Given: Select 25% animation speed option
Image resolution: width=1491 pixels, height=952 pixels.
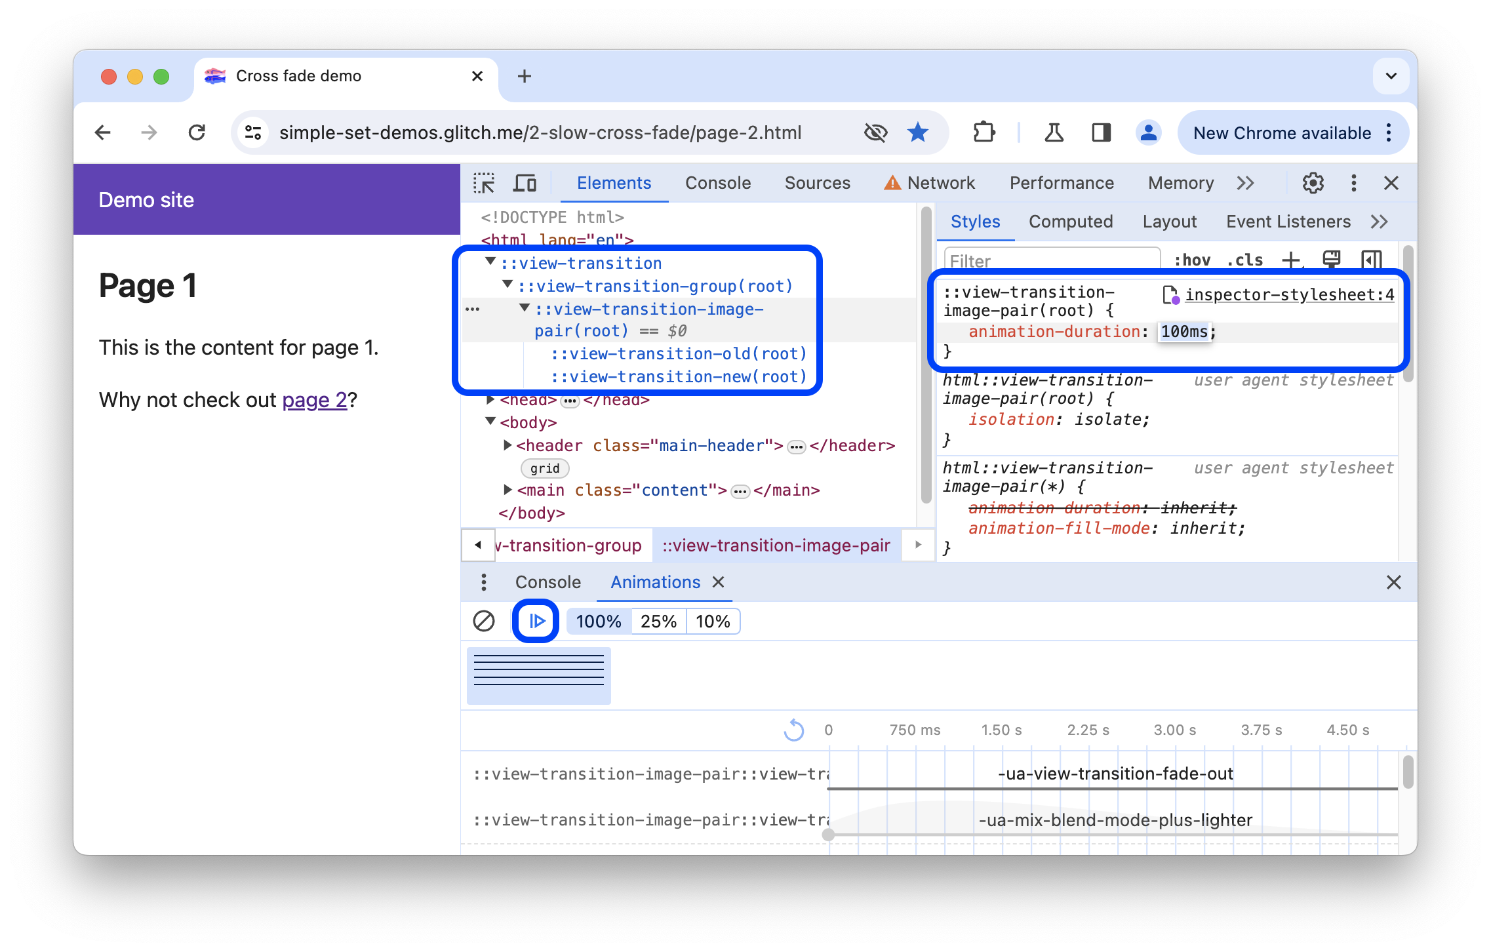Looking at the screenshot, I should coord(658,620).
